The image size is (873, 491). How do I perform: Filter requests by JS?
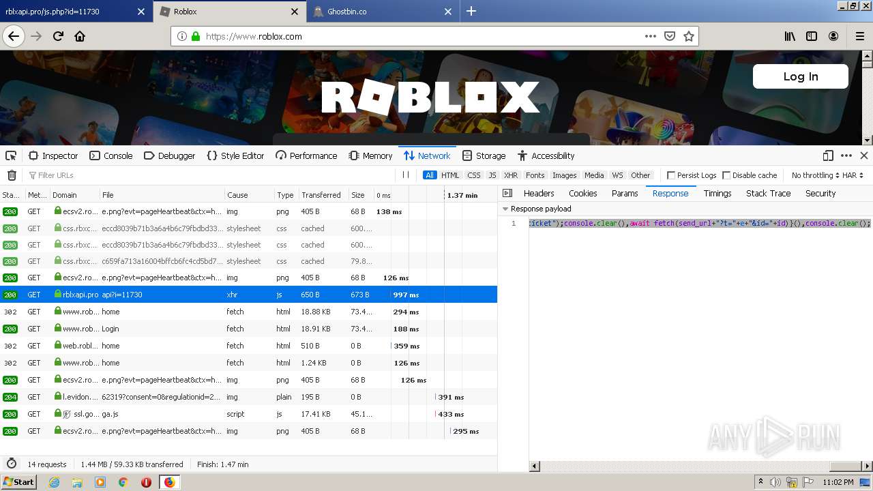tap(492, 175)
